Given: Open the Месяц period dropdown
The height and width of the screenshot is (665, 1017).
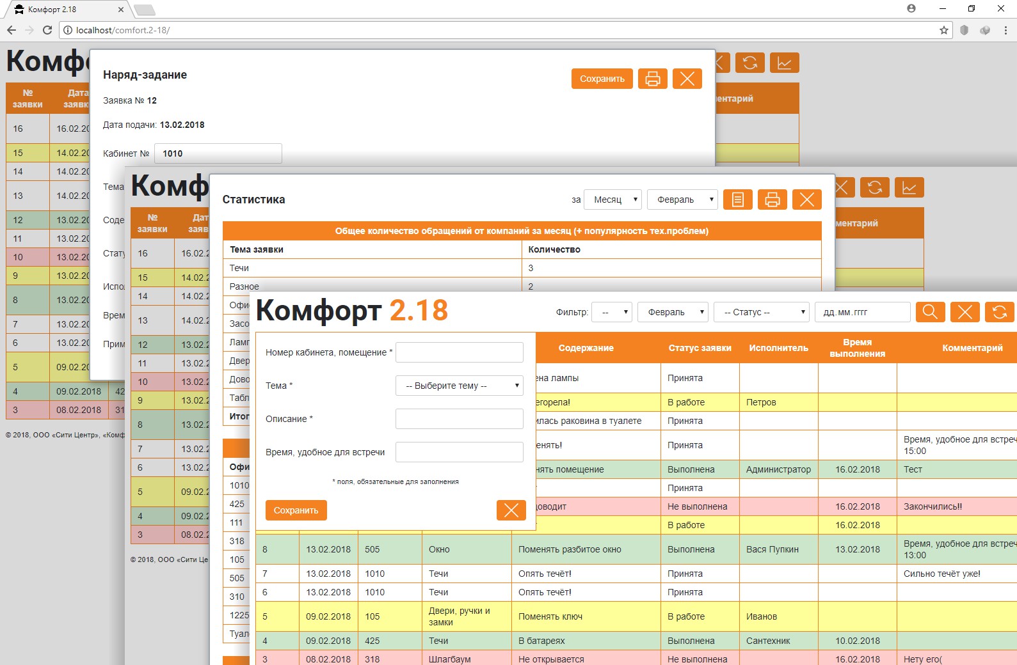Looking at the screenshot, I should (x=613, y=199).
